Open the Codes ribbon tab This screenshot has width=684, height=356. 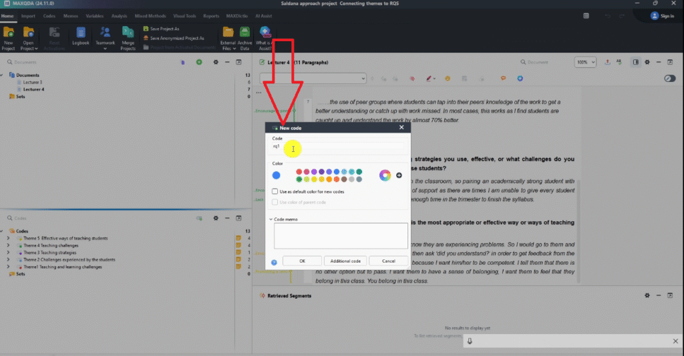(49, 15)
